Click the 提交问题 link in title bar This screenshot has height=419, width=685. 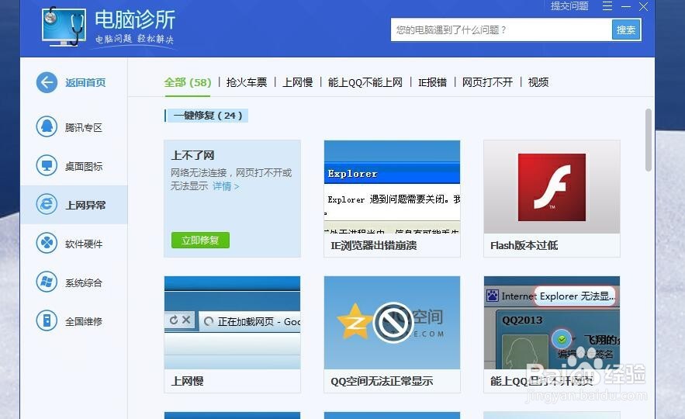point(569,6)
